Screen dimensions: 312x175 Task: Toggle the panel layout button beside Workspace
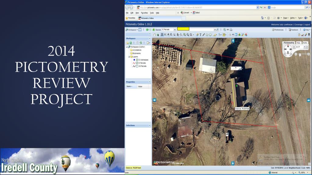tap(140, 30)
